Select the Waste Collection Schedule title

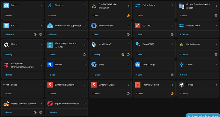(24, 104)
